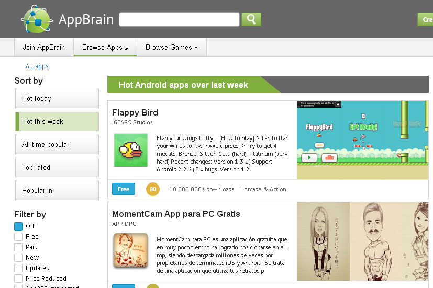Click the Free button for Flappy Bird
This screenshot has height=288, width=433.
click(124, 189)
